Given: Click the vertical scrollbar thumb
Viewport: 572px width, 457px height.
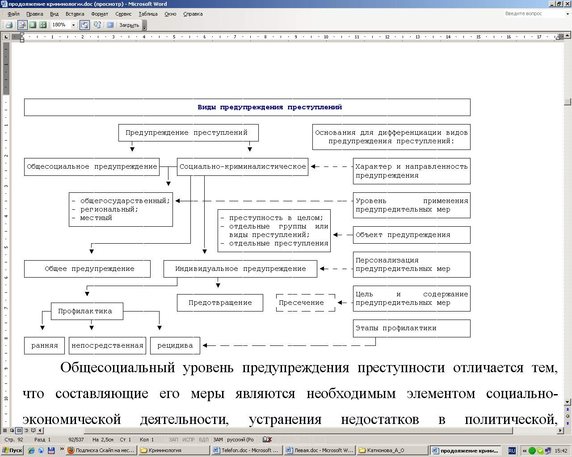Looking at the screenshot, I should (x=568, y=102).
